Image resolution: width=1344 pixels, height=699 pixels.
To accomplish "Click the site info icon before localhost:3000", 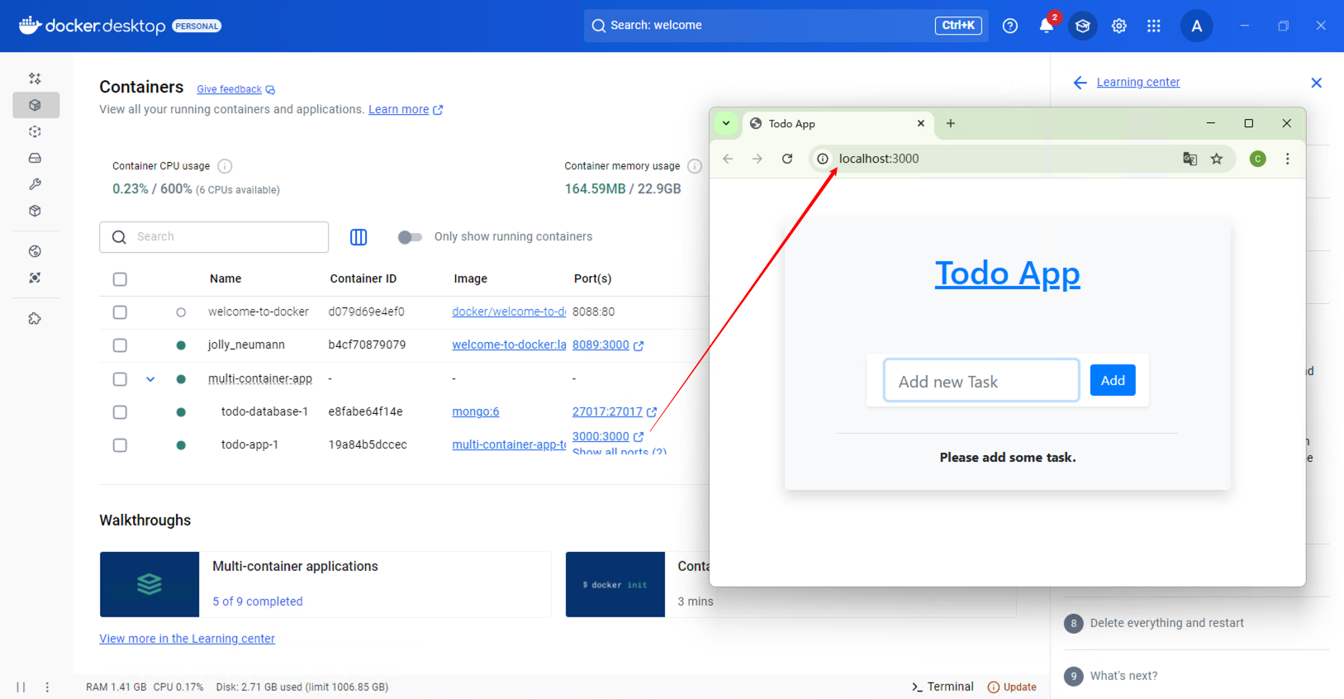I will click(x=823, y=159).
